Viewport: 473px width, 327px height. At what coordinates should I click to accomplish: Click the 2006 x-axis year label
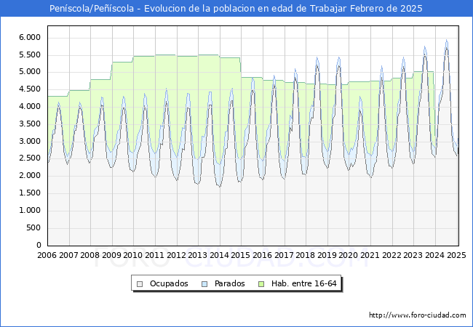[x=47, y=255]
